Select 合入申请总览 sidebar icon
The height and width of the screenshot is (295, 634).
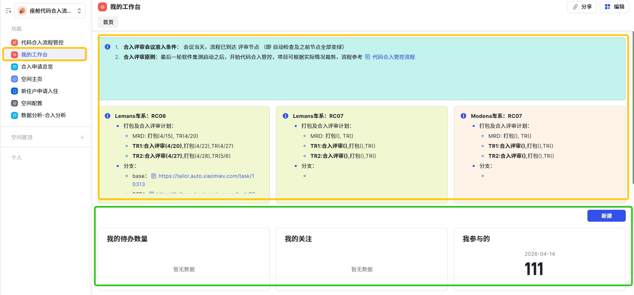click(x=15, y=67)
